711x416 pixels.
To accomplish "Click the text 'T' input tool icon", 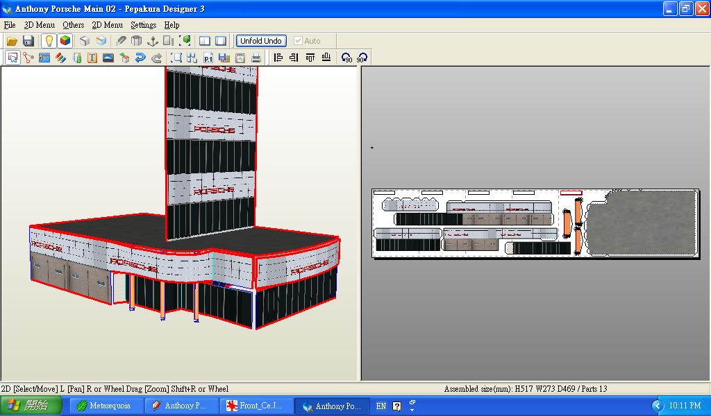I will (x=92, y=58).
